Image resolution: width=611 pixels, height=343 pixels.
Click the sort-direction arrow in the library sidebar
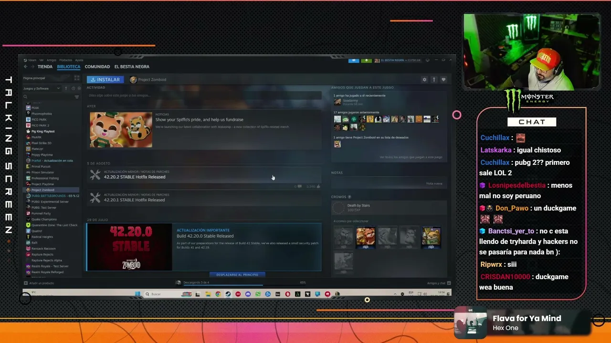click(x=66, y=88)
